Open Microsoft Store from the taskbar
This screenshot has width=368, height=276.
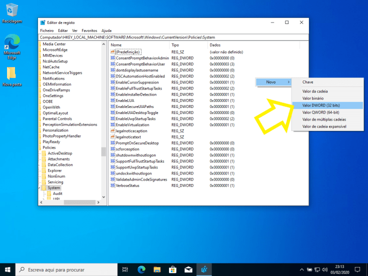172,270
